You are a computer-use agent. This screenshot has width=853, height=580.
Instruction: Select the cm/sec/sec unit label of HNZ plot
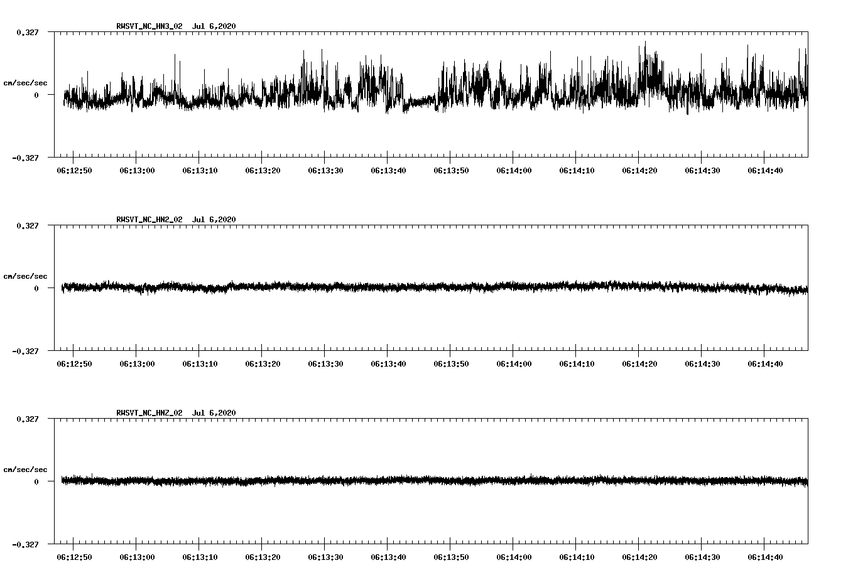click(x=25, y=470)
